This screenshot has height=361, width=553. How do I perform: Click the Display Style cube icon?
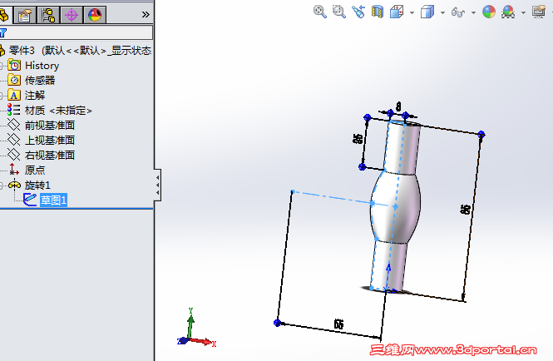click(x=427, y=12)
